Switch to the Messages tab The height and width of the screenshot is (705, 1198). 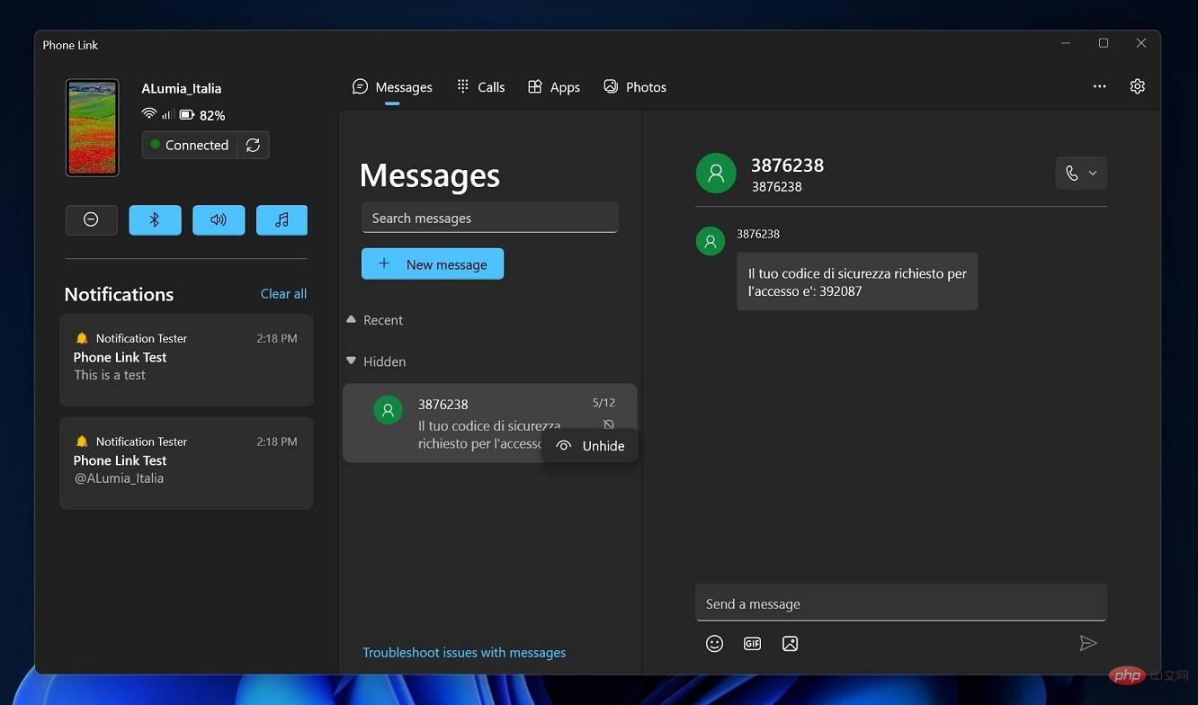coord(392,87)
